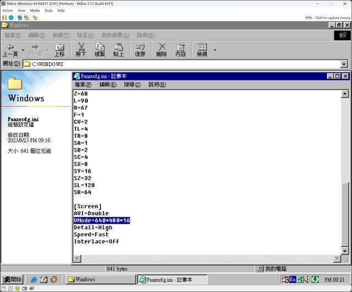Click the Copy (複製) toolbar icon

[100, 49]
